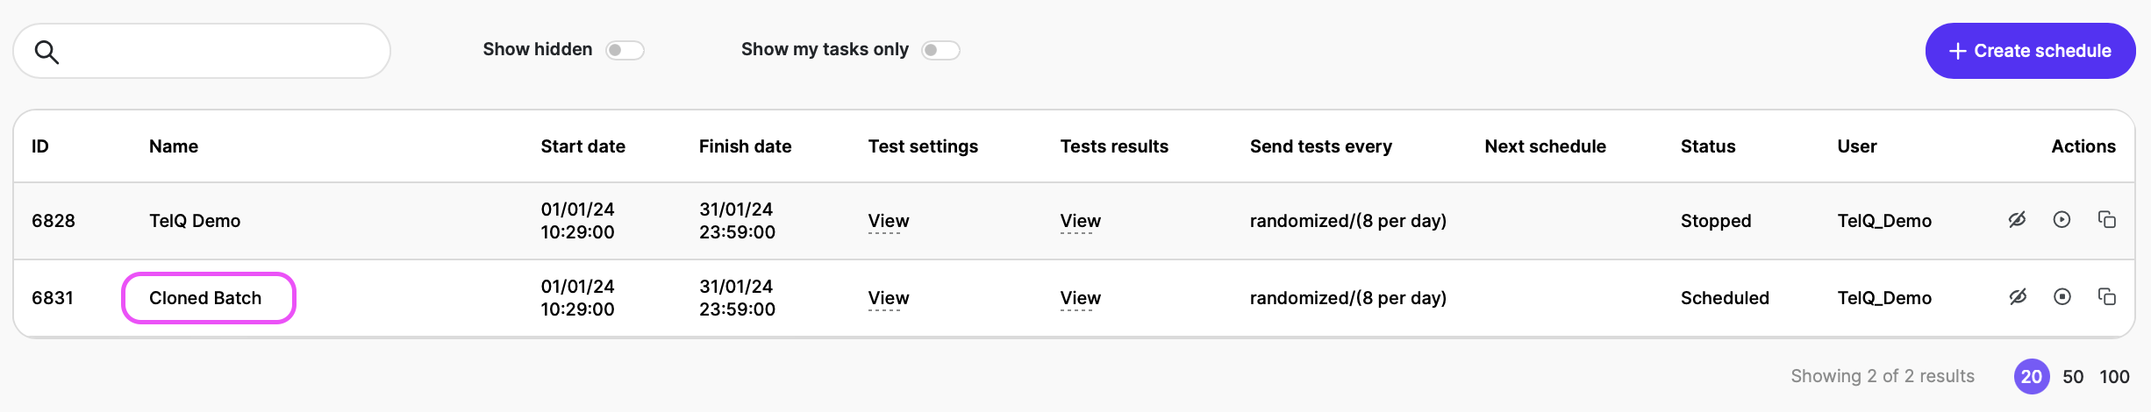The width and height of the screenshot is (2151, 412).
Task: Open test settings of Cloned Batch
Action: coord(889,298)
